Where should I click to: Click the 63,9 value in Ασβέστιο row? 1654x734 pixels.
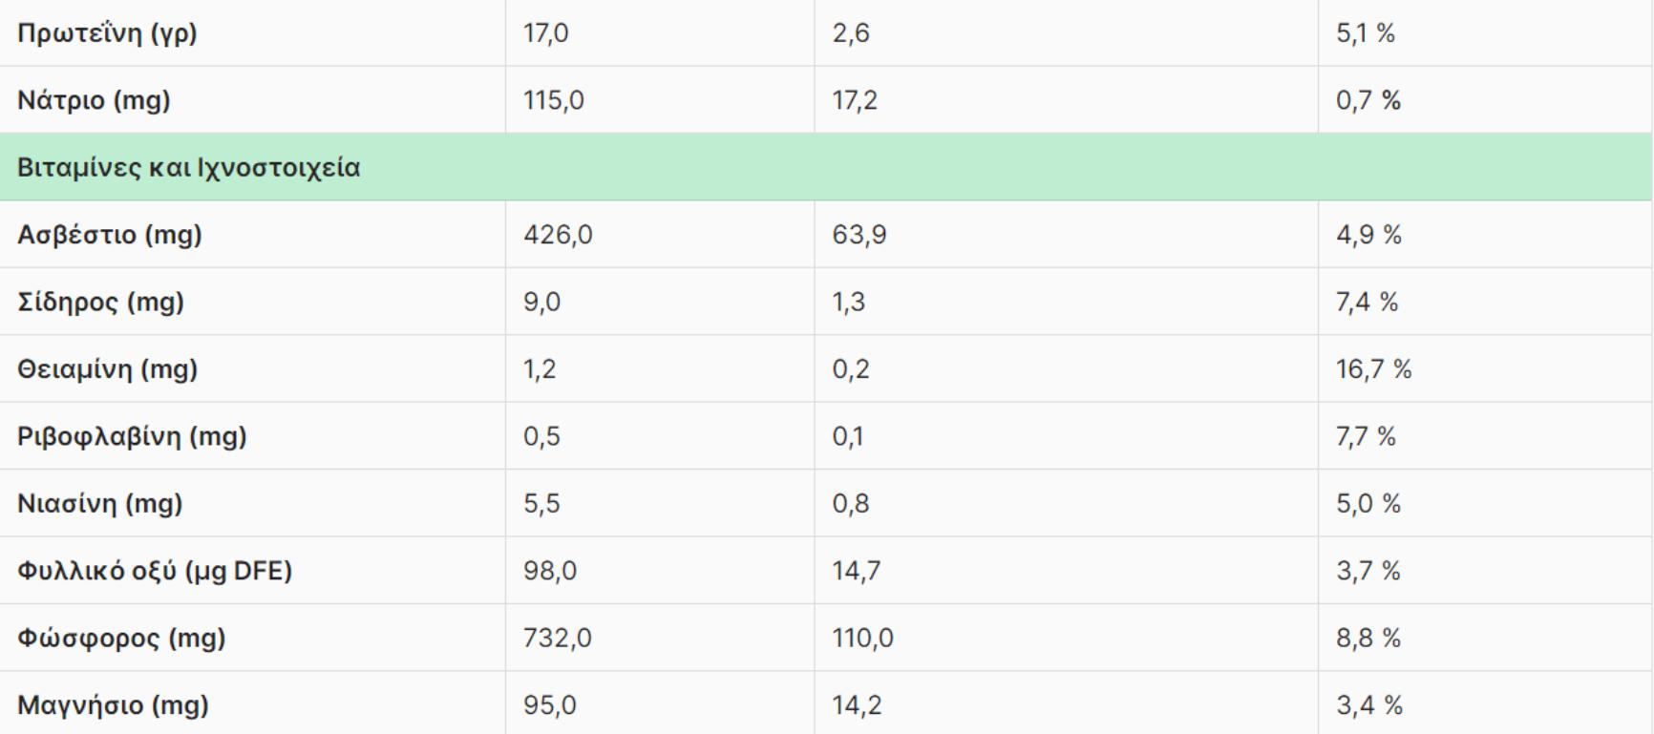(x=859, y=235)
